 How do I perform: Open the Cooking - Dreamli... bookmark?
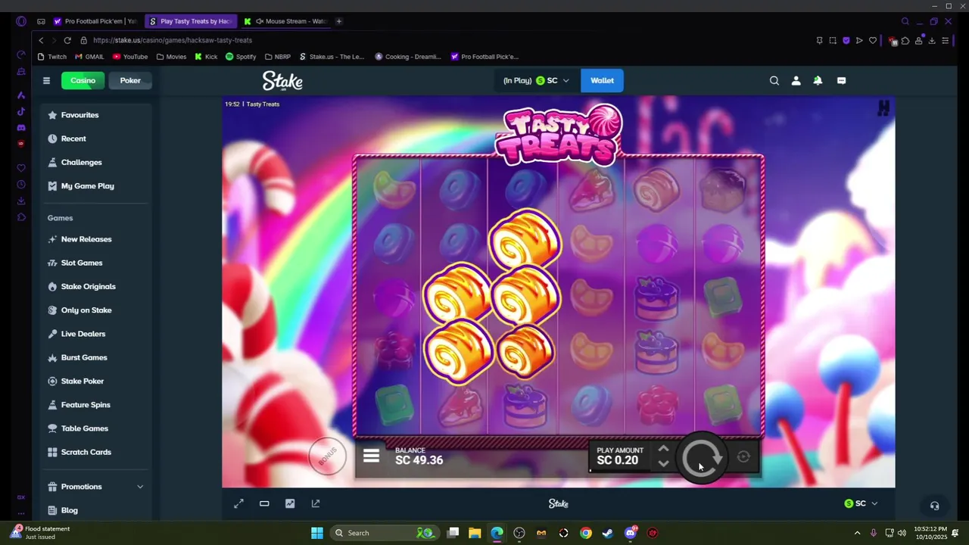(407, 57)
